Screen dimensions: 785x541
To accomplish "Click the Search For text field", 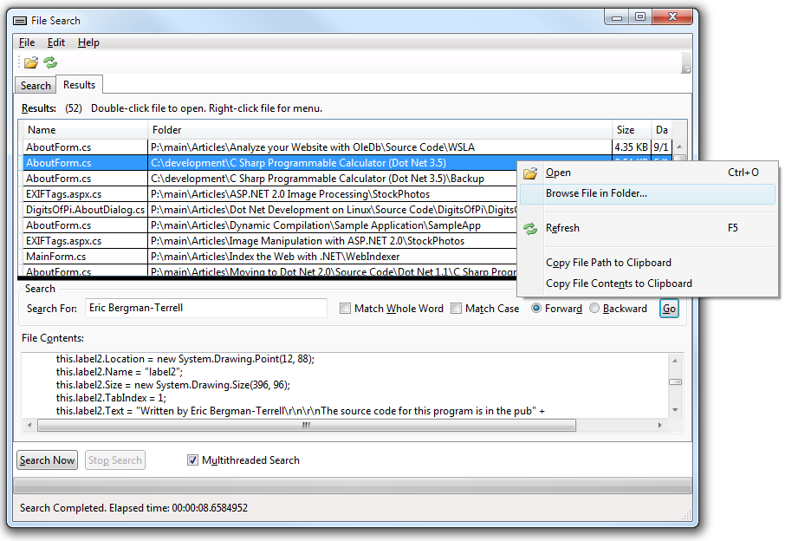I will (205, 308).
